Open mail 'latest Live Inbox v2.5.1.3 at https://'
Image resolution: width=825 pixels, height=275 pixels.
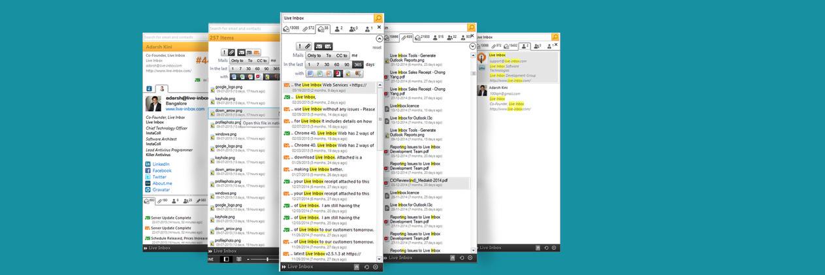point(330,256)
